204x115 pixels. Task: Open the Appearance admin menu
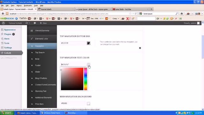pos(10,30)
